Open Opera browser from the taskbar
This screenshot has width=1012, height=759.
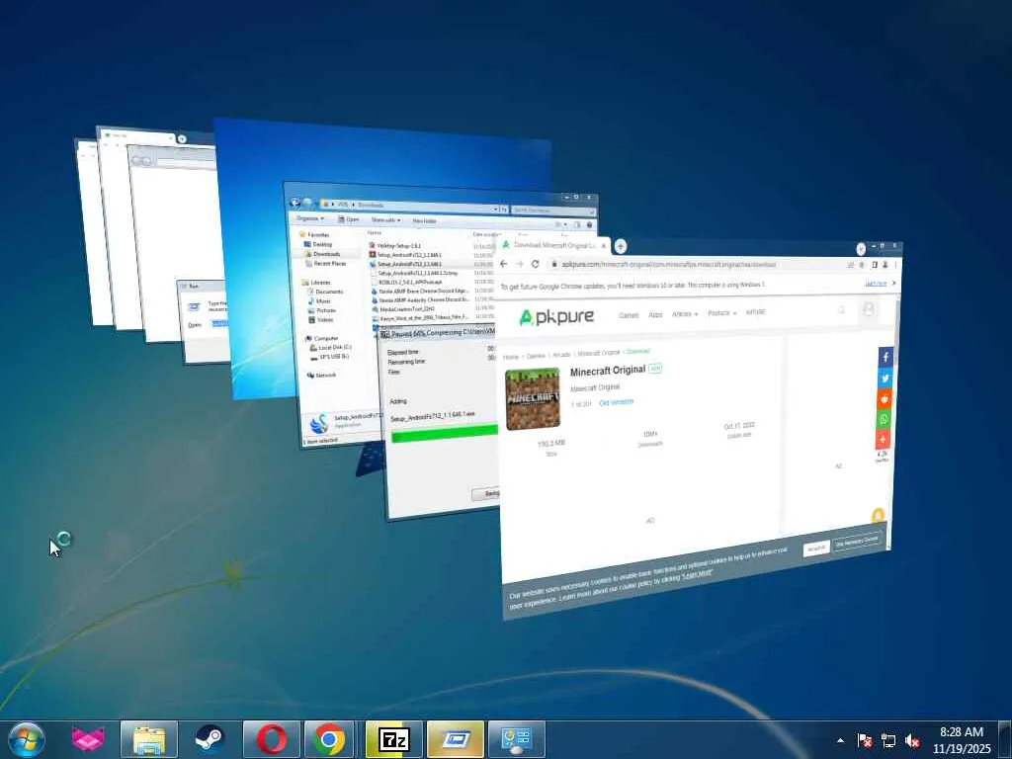(x=271, y=739)
